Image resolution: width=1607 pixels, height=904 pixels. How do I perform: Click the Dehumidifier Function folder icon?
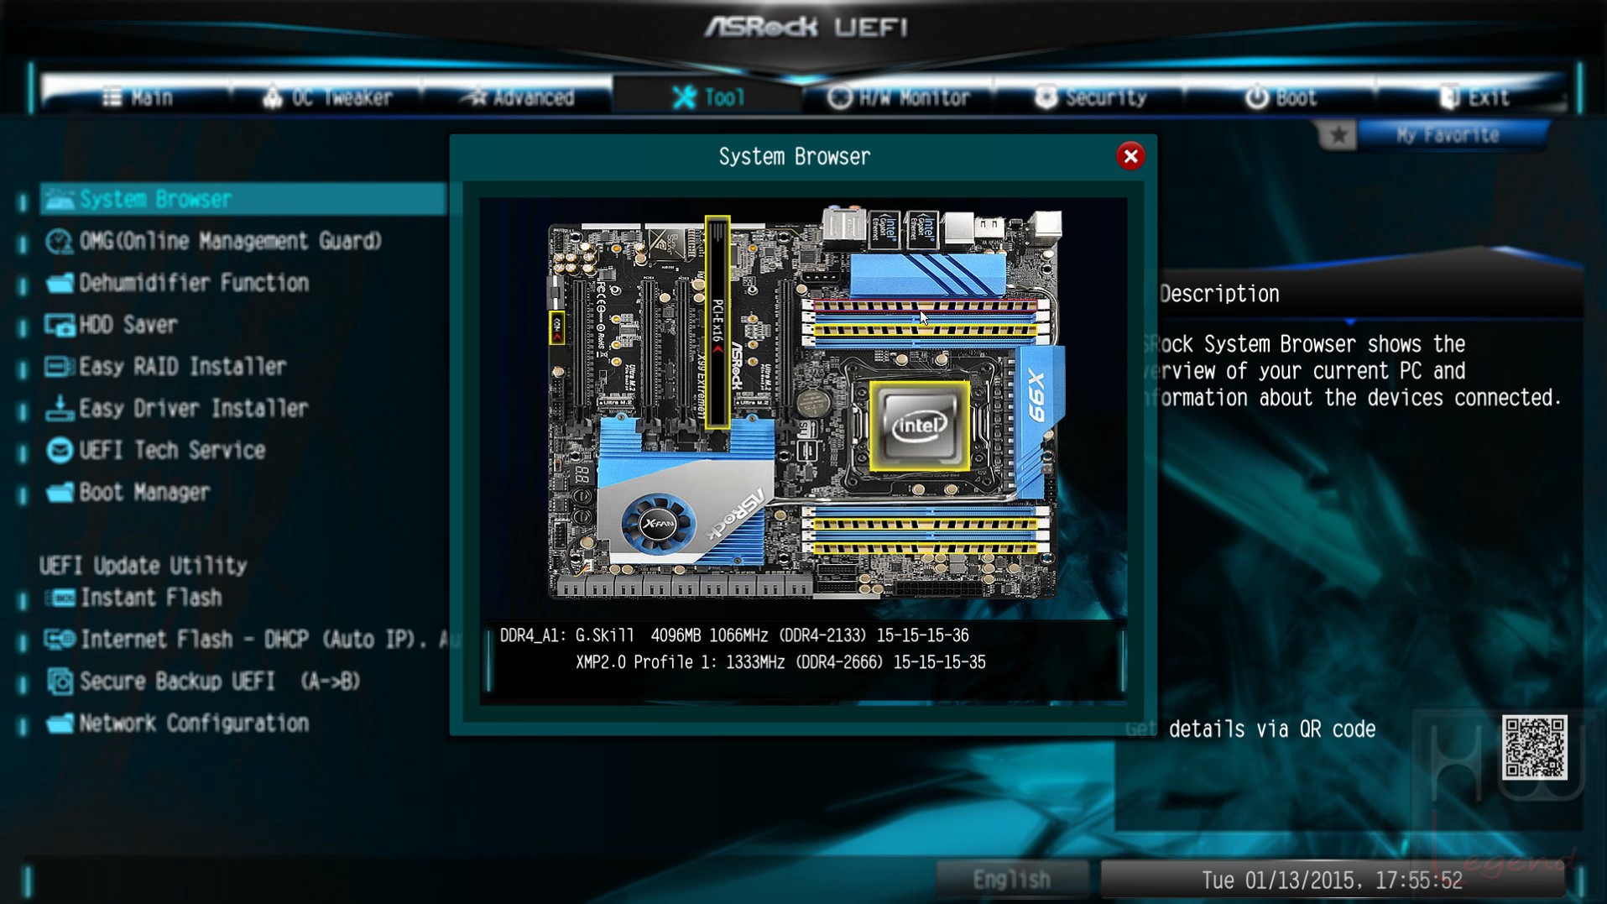(x=60, y=283)
